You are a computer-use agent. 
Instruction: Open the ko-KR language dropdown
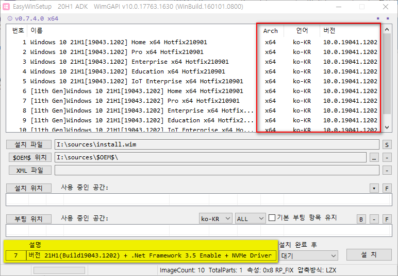[215, 218]
